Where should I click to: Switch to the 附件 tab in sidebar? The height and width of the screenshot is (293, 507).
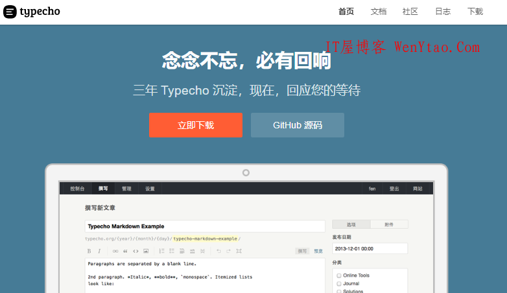coord(389,224)
